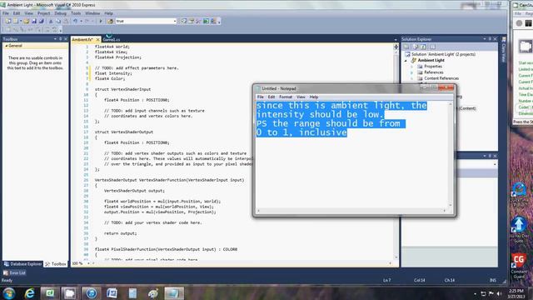Click the Solution Explorer View Code icon

432,47
